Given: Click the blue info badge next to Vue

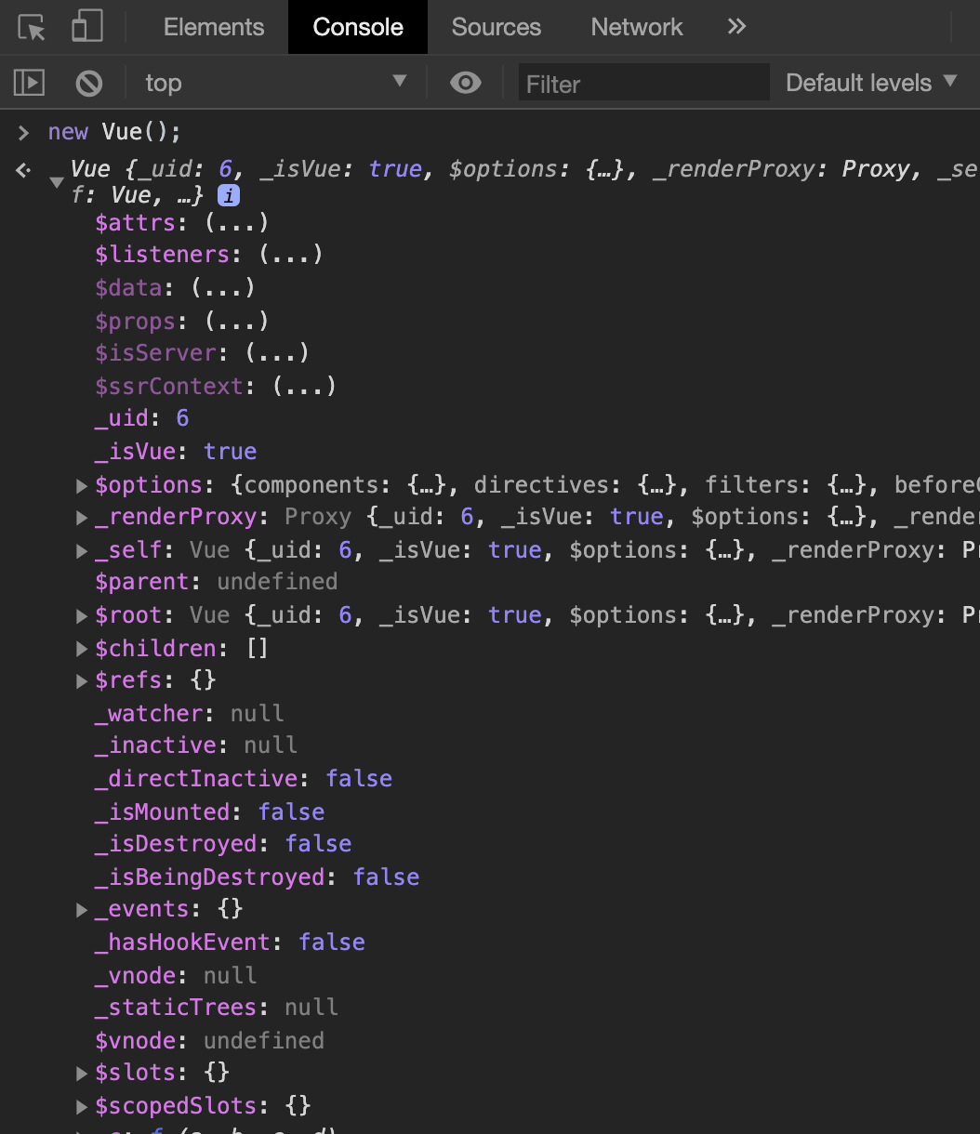Looking at the screenshot, I should [x=228, y=196].
